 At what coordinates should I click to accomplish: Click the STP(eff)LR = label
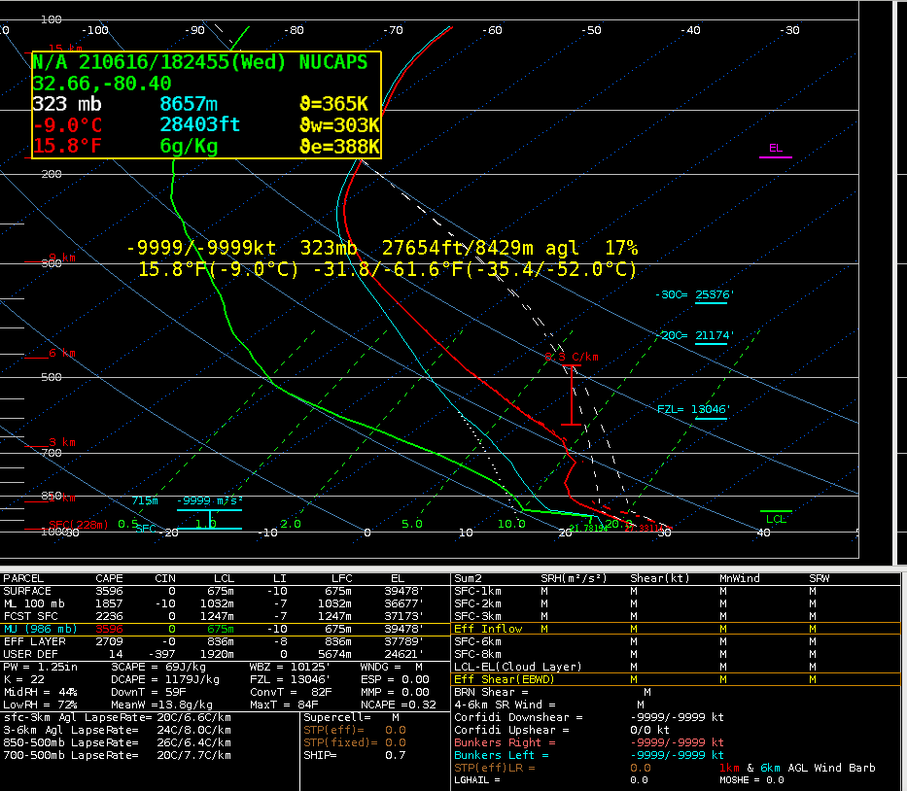tap(495, 768)
